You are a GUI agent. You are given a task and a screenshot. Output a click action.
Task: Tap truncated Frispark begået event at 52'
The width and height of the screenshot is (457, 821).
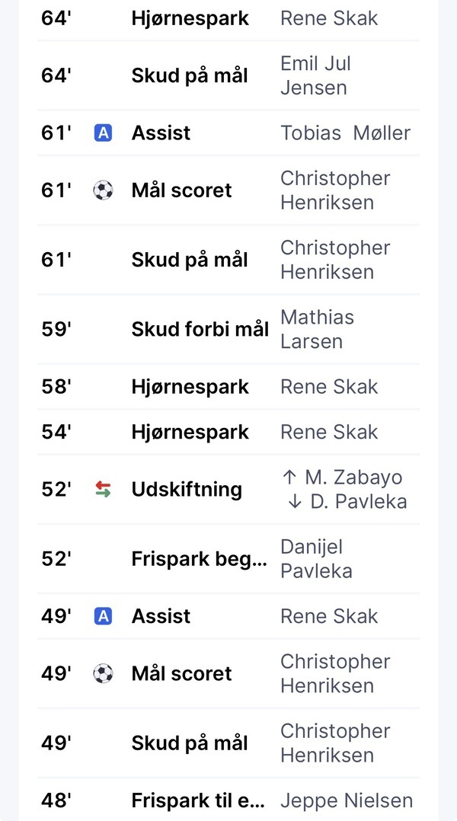199,559
